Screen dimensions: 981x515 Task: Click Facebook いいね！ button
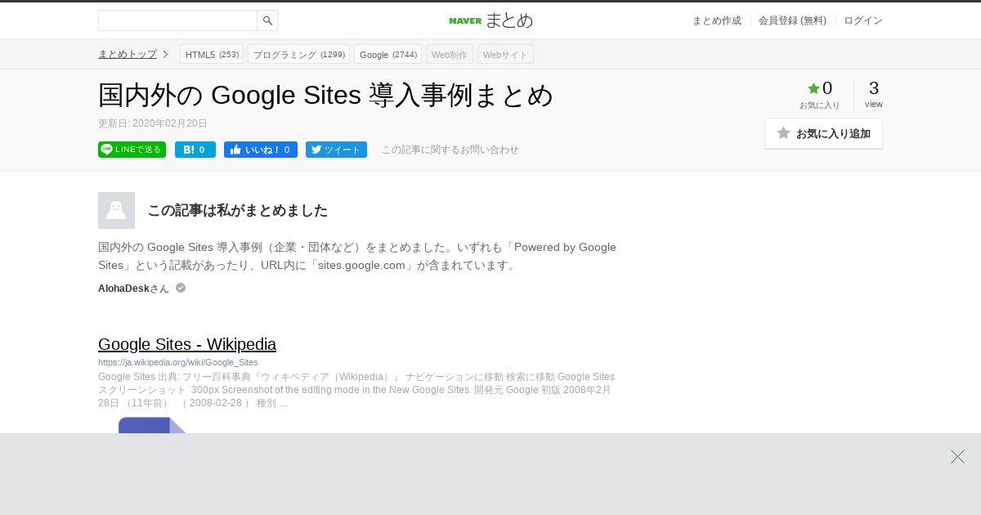pos(261,150)
